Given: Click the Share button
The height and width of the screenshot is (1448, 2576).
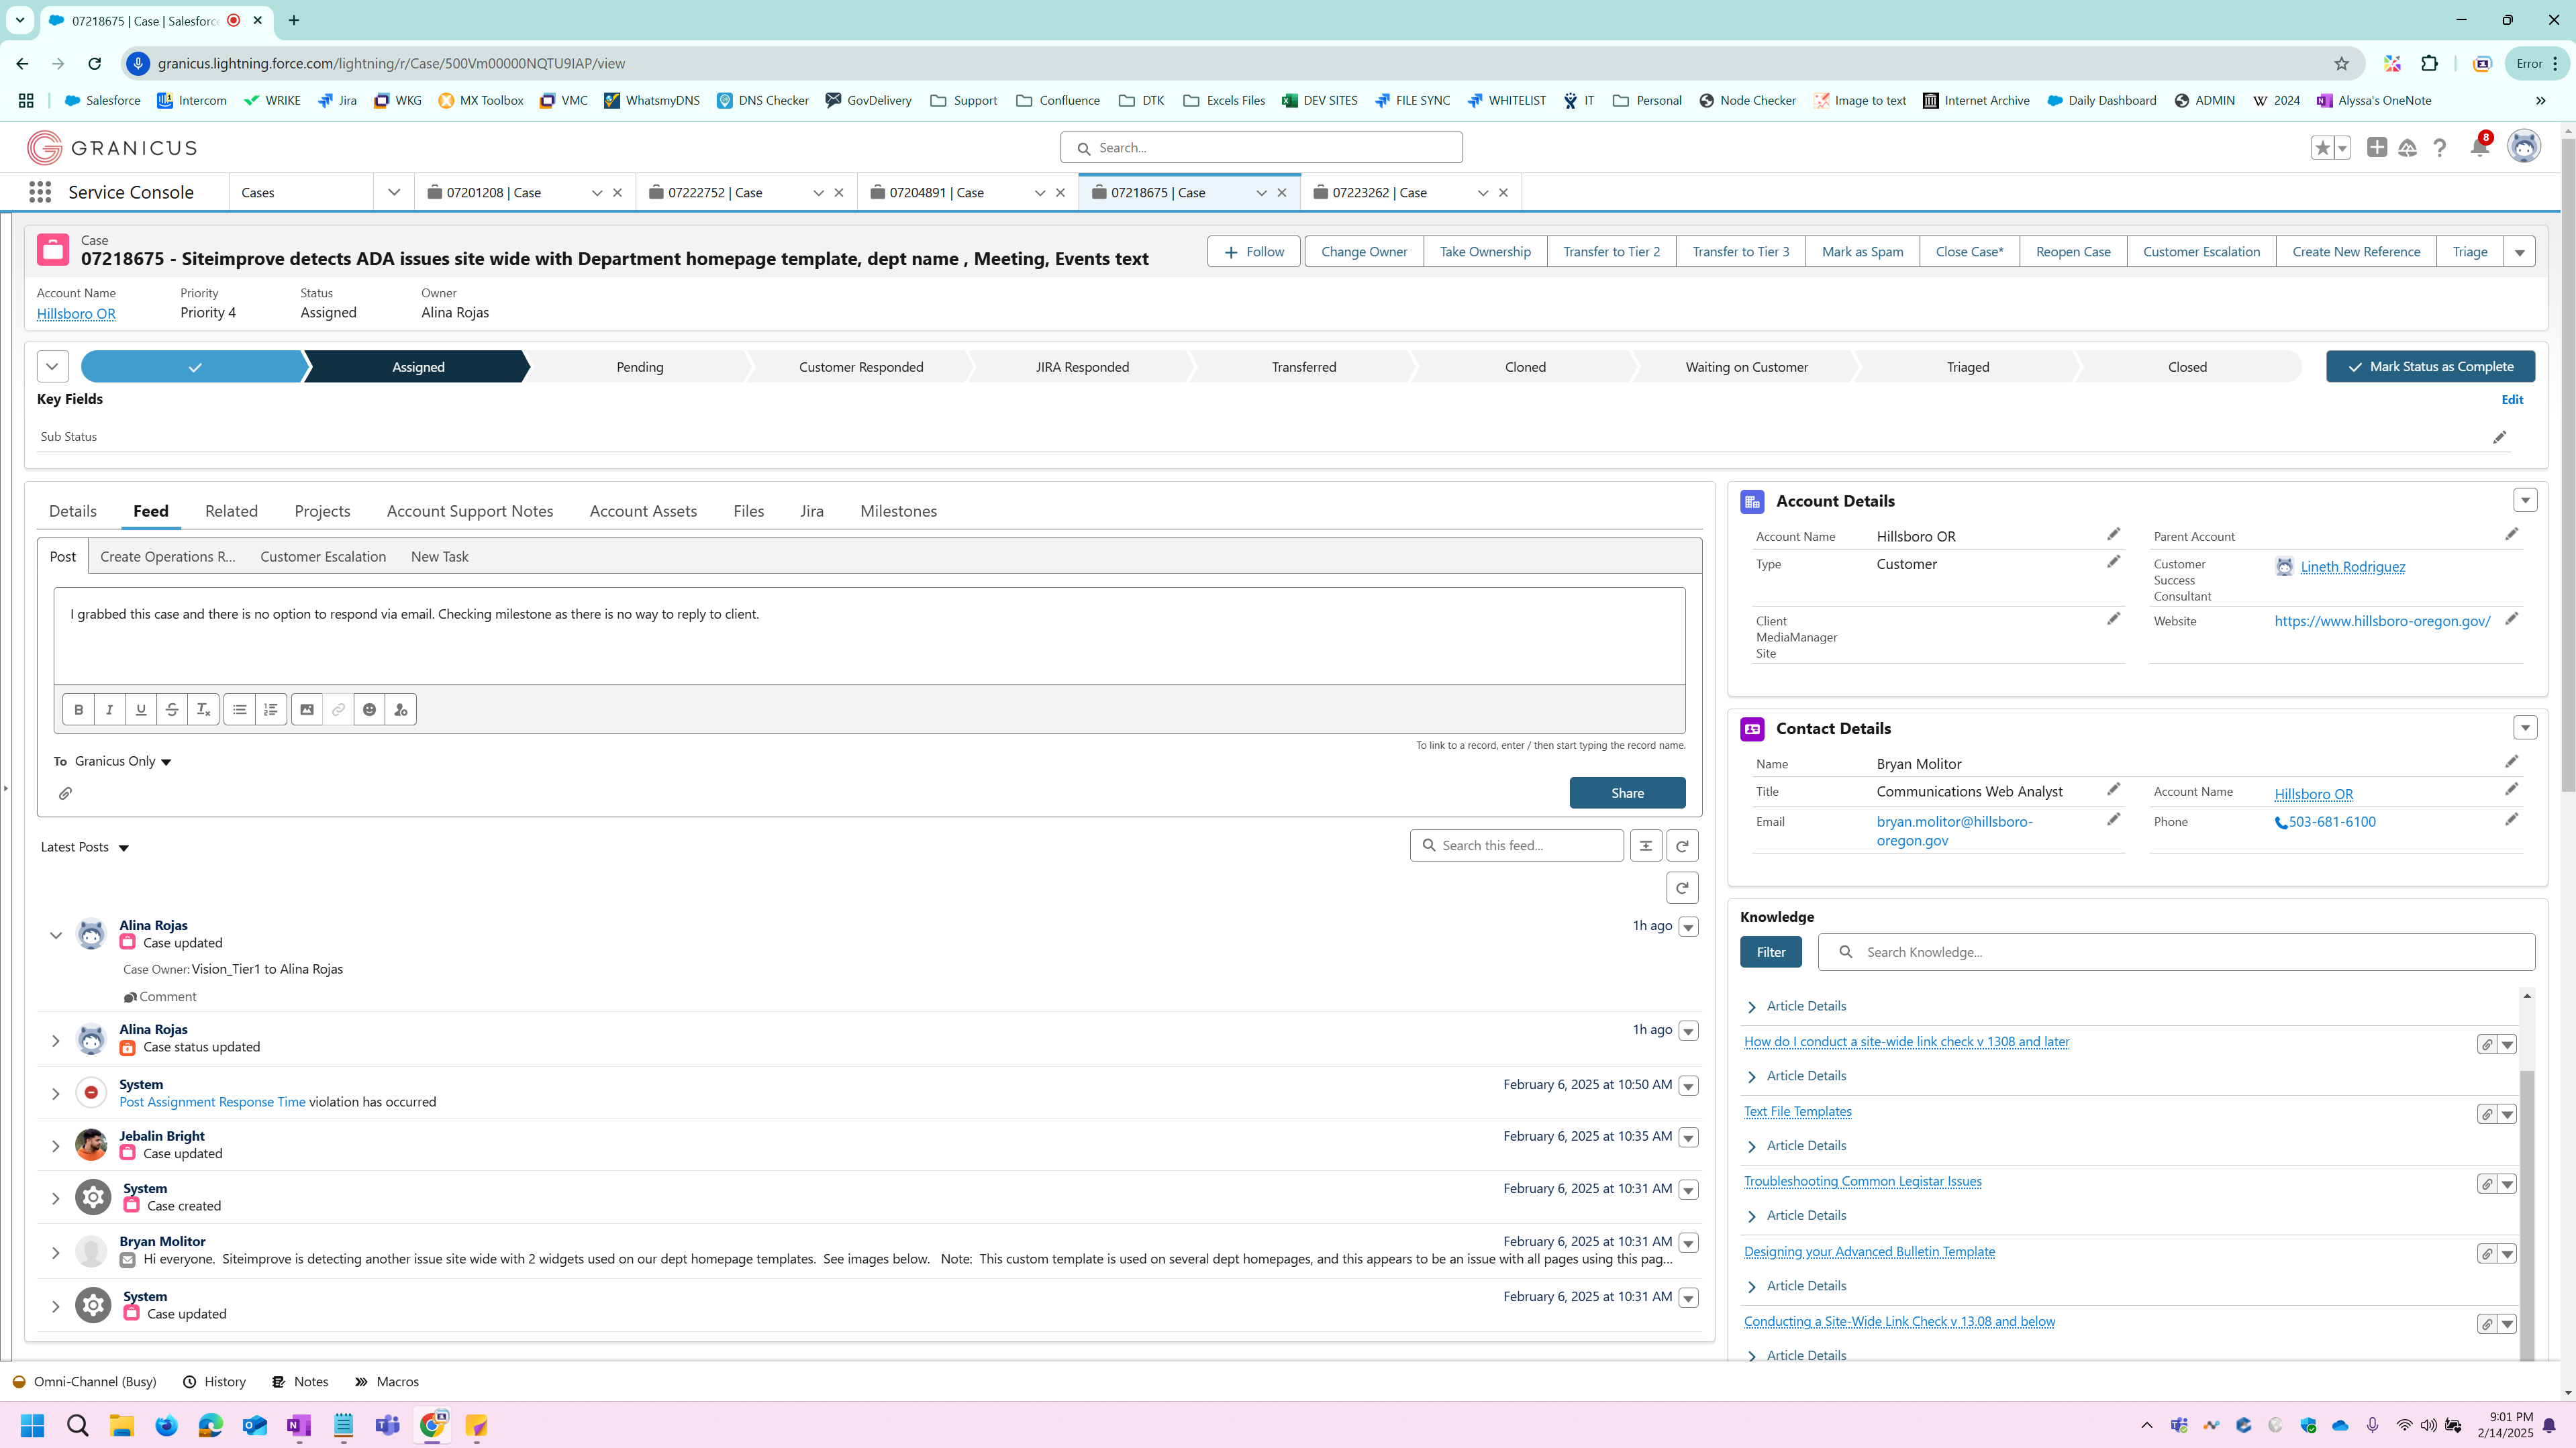Looking at the screenshot, I should (1627, 793).
